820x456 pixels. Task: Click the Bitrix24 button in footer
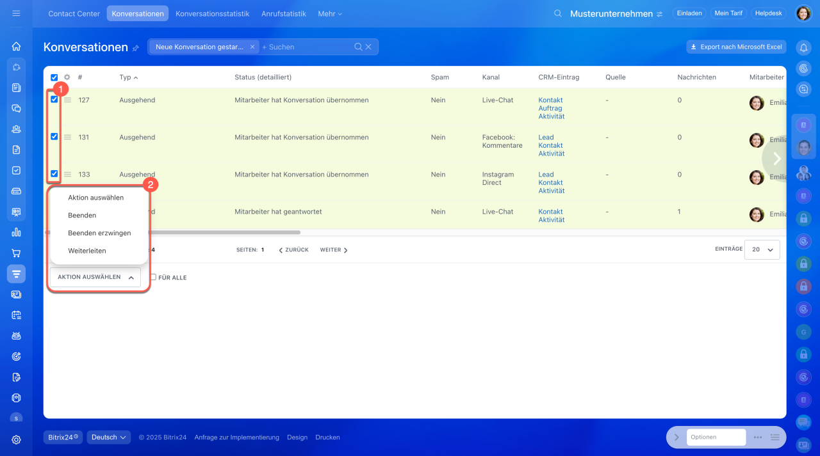[63, 437]
